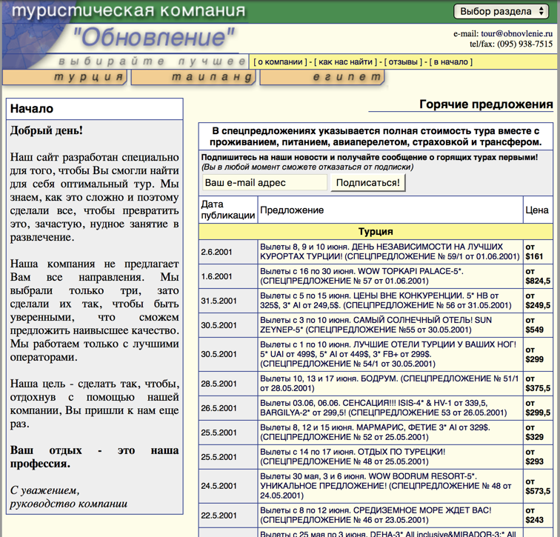Screen dimensions: 560x537
Task: Click the Дата публикации column header
Action: point(228,210)
